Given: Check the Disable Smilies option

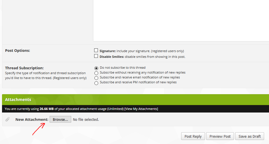Looking at the screenshot, I should 96,56.
